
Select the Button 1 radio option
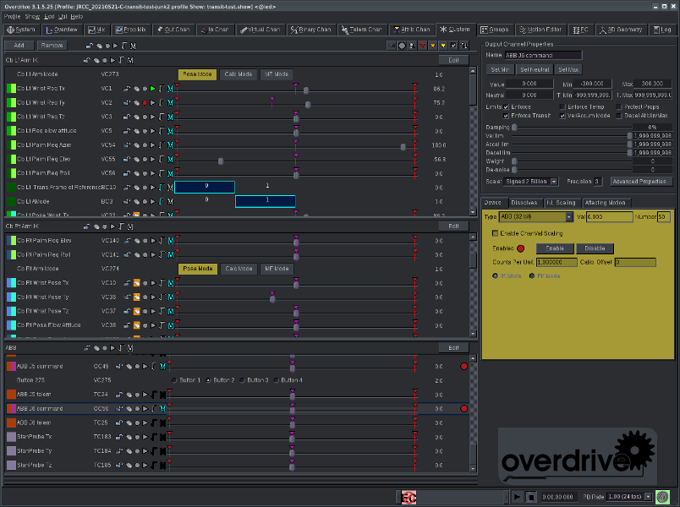(x=174, y=380)
